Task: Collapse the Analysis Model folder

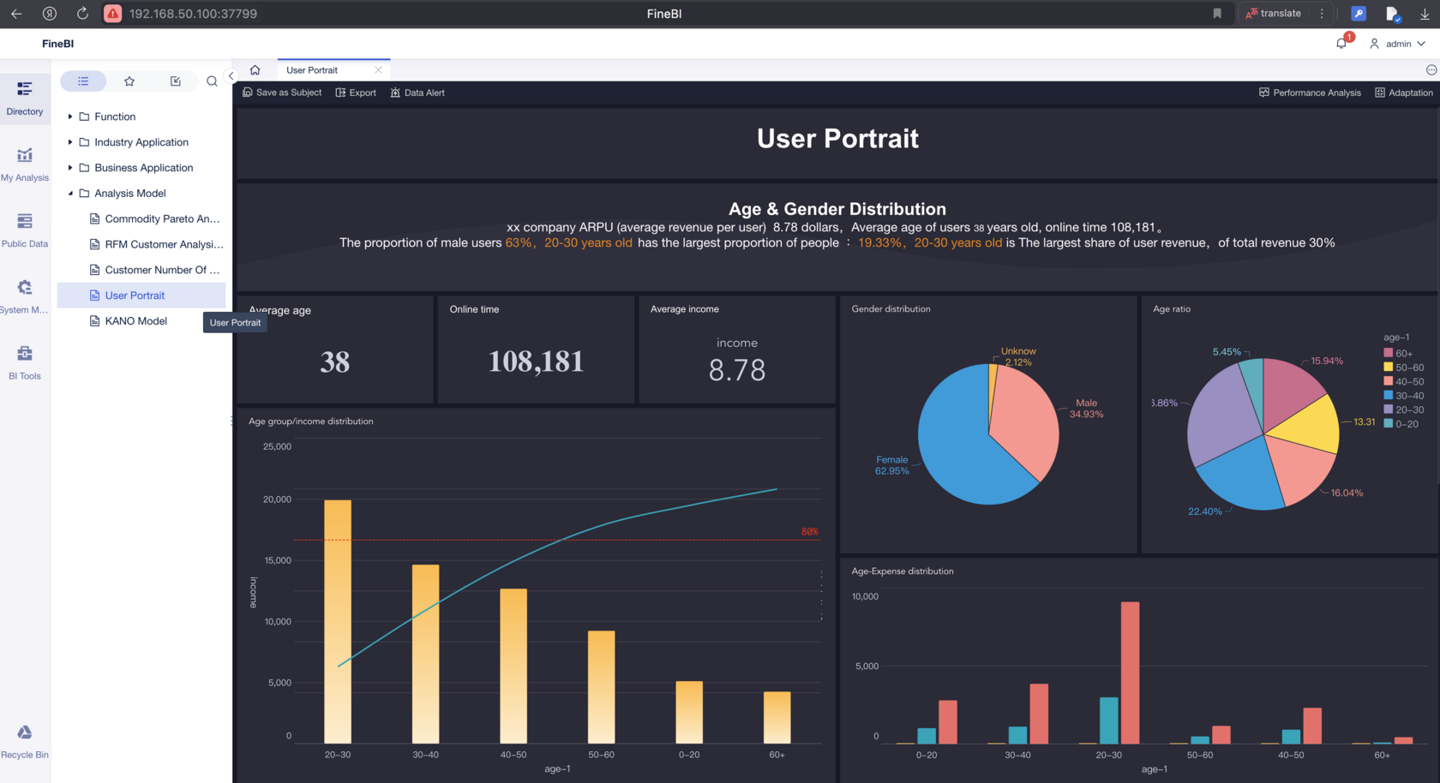Action: click(70, 194)
